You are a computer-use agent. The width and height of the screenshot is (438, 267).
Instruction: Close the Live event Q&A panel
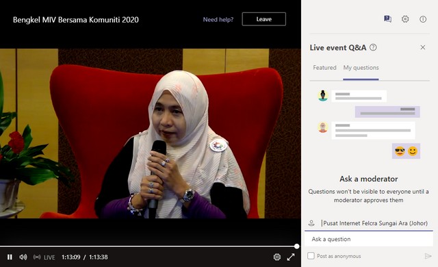[423, 47]
